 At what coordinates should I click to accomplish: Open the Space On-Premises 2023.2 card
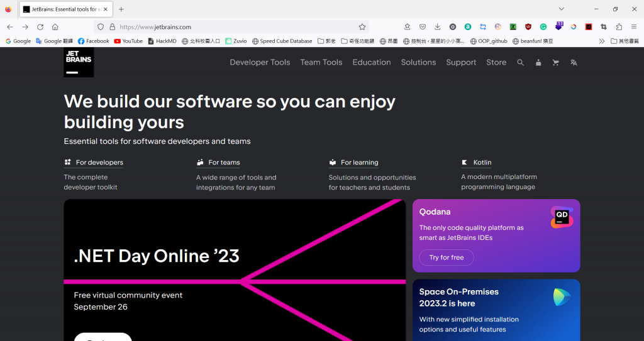pos(496,310)
